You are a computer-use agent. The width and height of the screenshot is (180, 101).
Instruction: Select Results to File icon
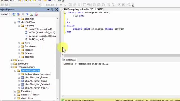click(103, 5)
